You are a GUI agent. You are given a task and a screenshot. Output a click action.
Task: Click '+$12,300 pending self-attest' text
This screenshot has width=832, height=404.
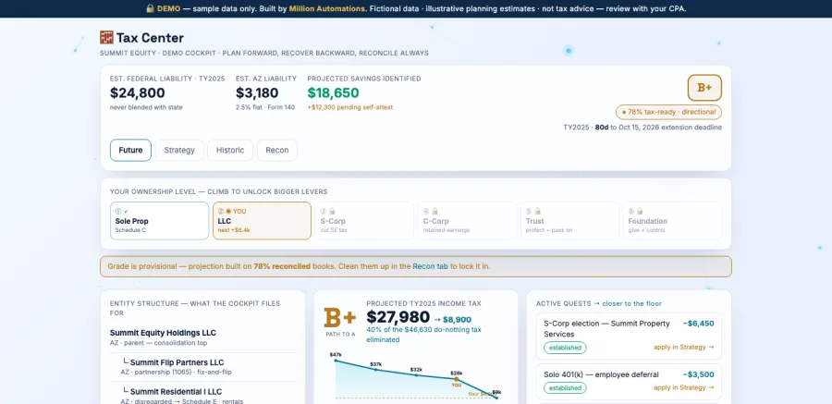pyautogui.click(x=350, y=107)
